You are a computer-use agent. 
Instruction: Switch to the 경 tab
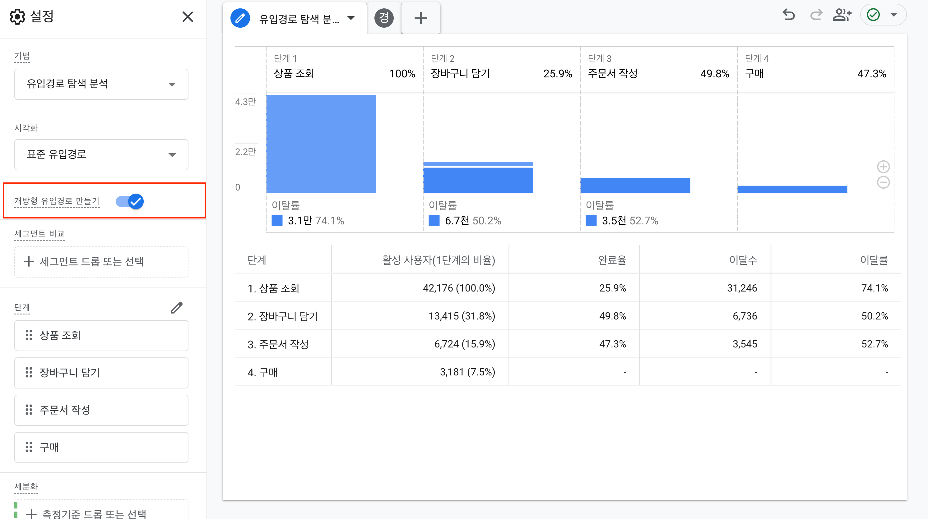(384, 18)
